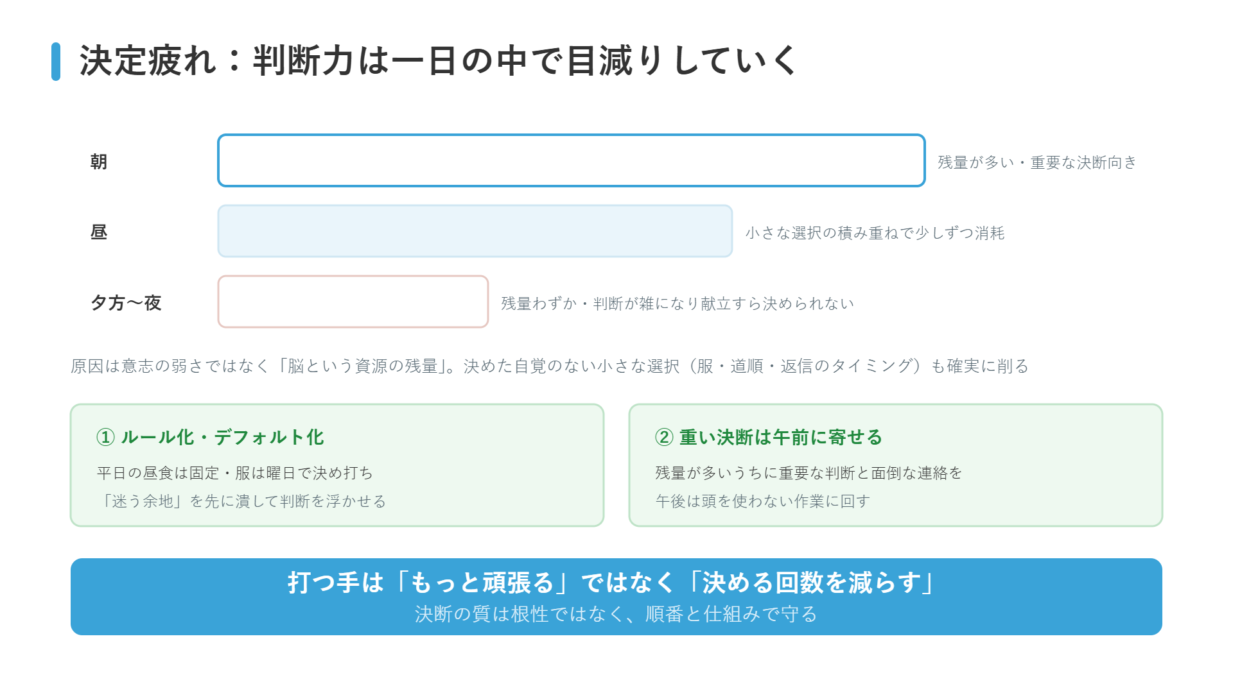Click the line 「迷う余地」を先に潰して判断を浮かせる
This screenshot has width=1233, height=693.
pyautogui.click(x=241, y=501)
